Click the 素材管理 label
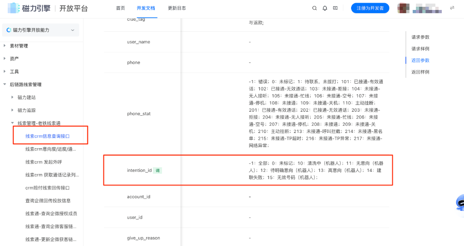This screenshot has width=464, height=246. coord(19,46)
